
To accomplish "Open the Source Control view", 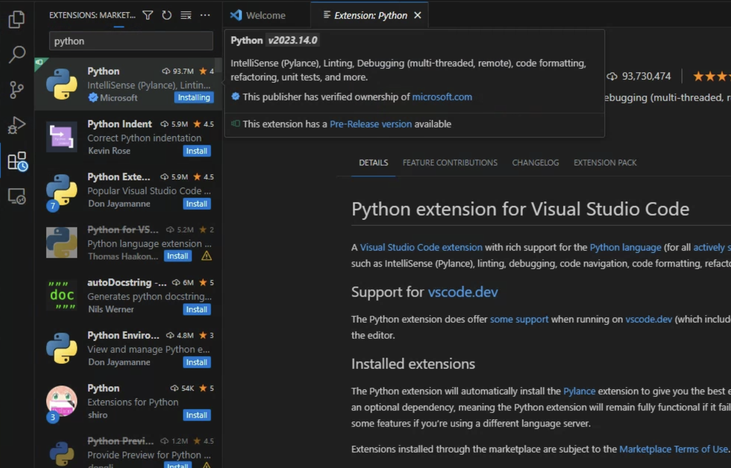I will tap(17, 90).
